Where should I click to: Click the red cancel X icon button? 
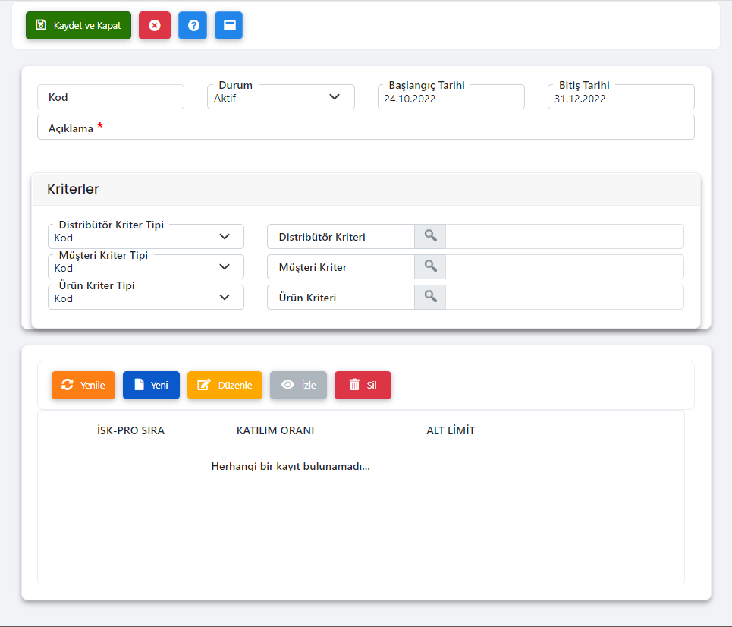click(x=155, y=25)
